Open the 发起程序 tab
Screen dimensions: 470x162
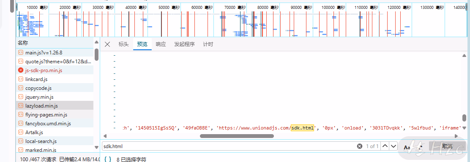point(184,44)
